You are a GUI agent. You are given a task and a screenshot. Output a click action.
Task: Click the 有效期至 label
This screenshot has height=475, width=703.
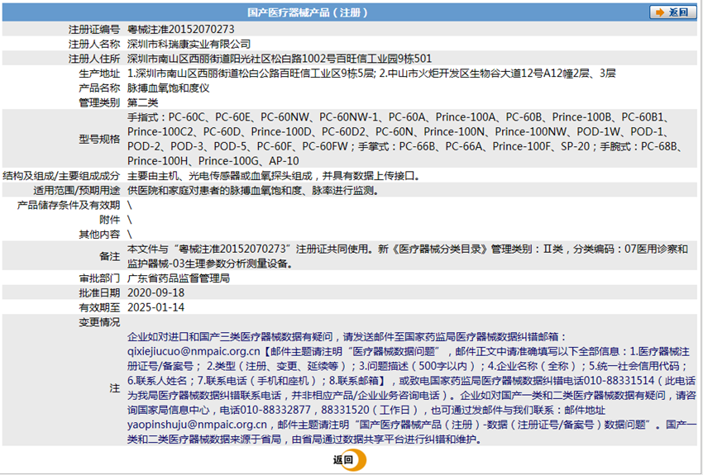tap(99, 307)
